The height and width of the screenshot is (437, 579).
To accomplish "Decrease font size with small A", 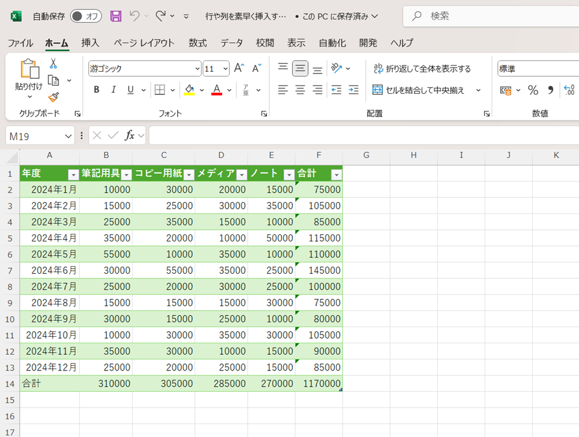I will click(256, 68).
